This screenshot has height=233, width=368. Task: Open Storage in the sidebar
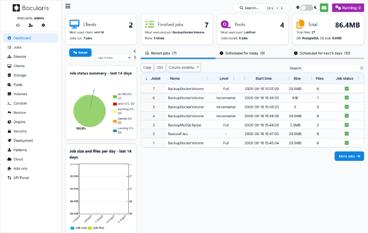[31, 75]
